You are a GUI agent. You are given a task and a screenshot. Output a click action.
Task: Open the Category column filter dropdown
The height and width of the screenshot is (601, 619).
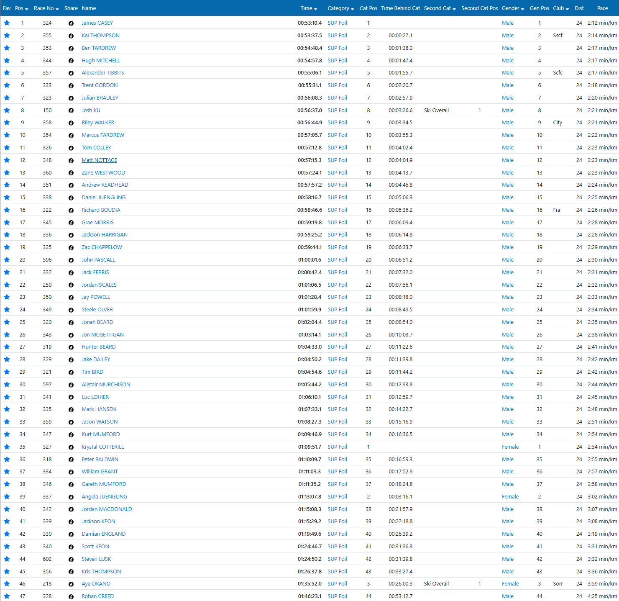click(340, 8)
